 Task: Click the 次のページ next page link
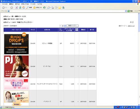(x=131, y=26)
